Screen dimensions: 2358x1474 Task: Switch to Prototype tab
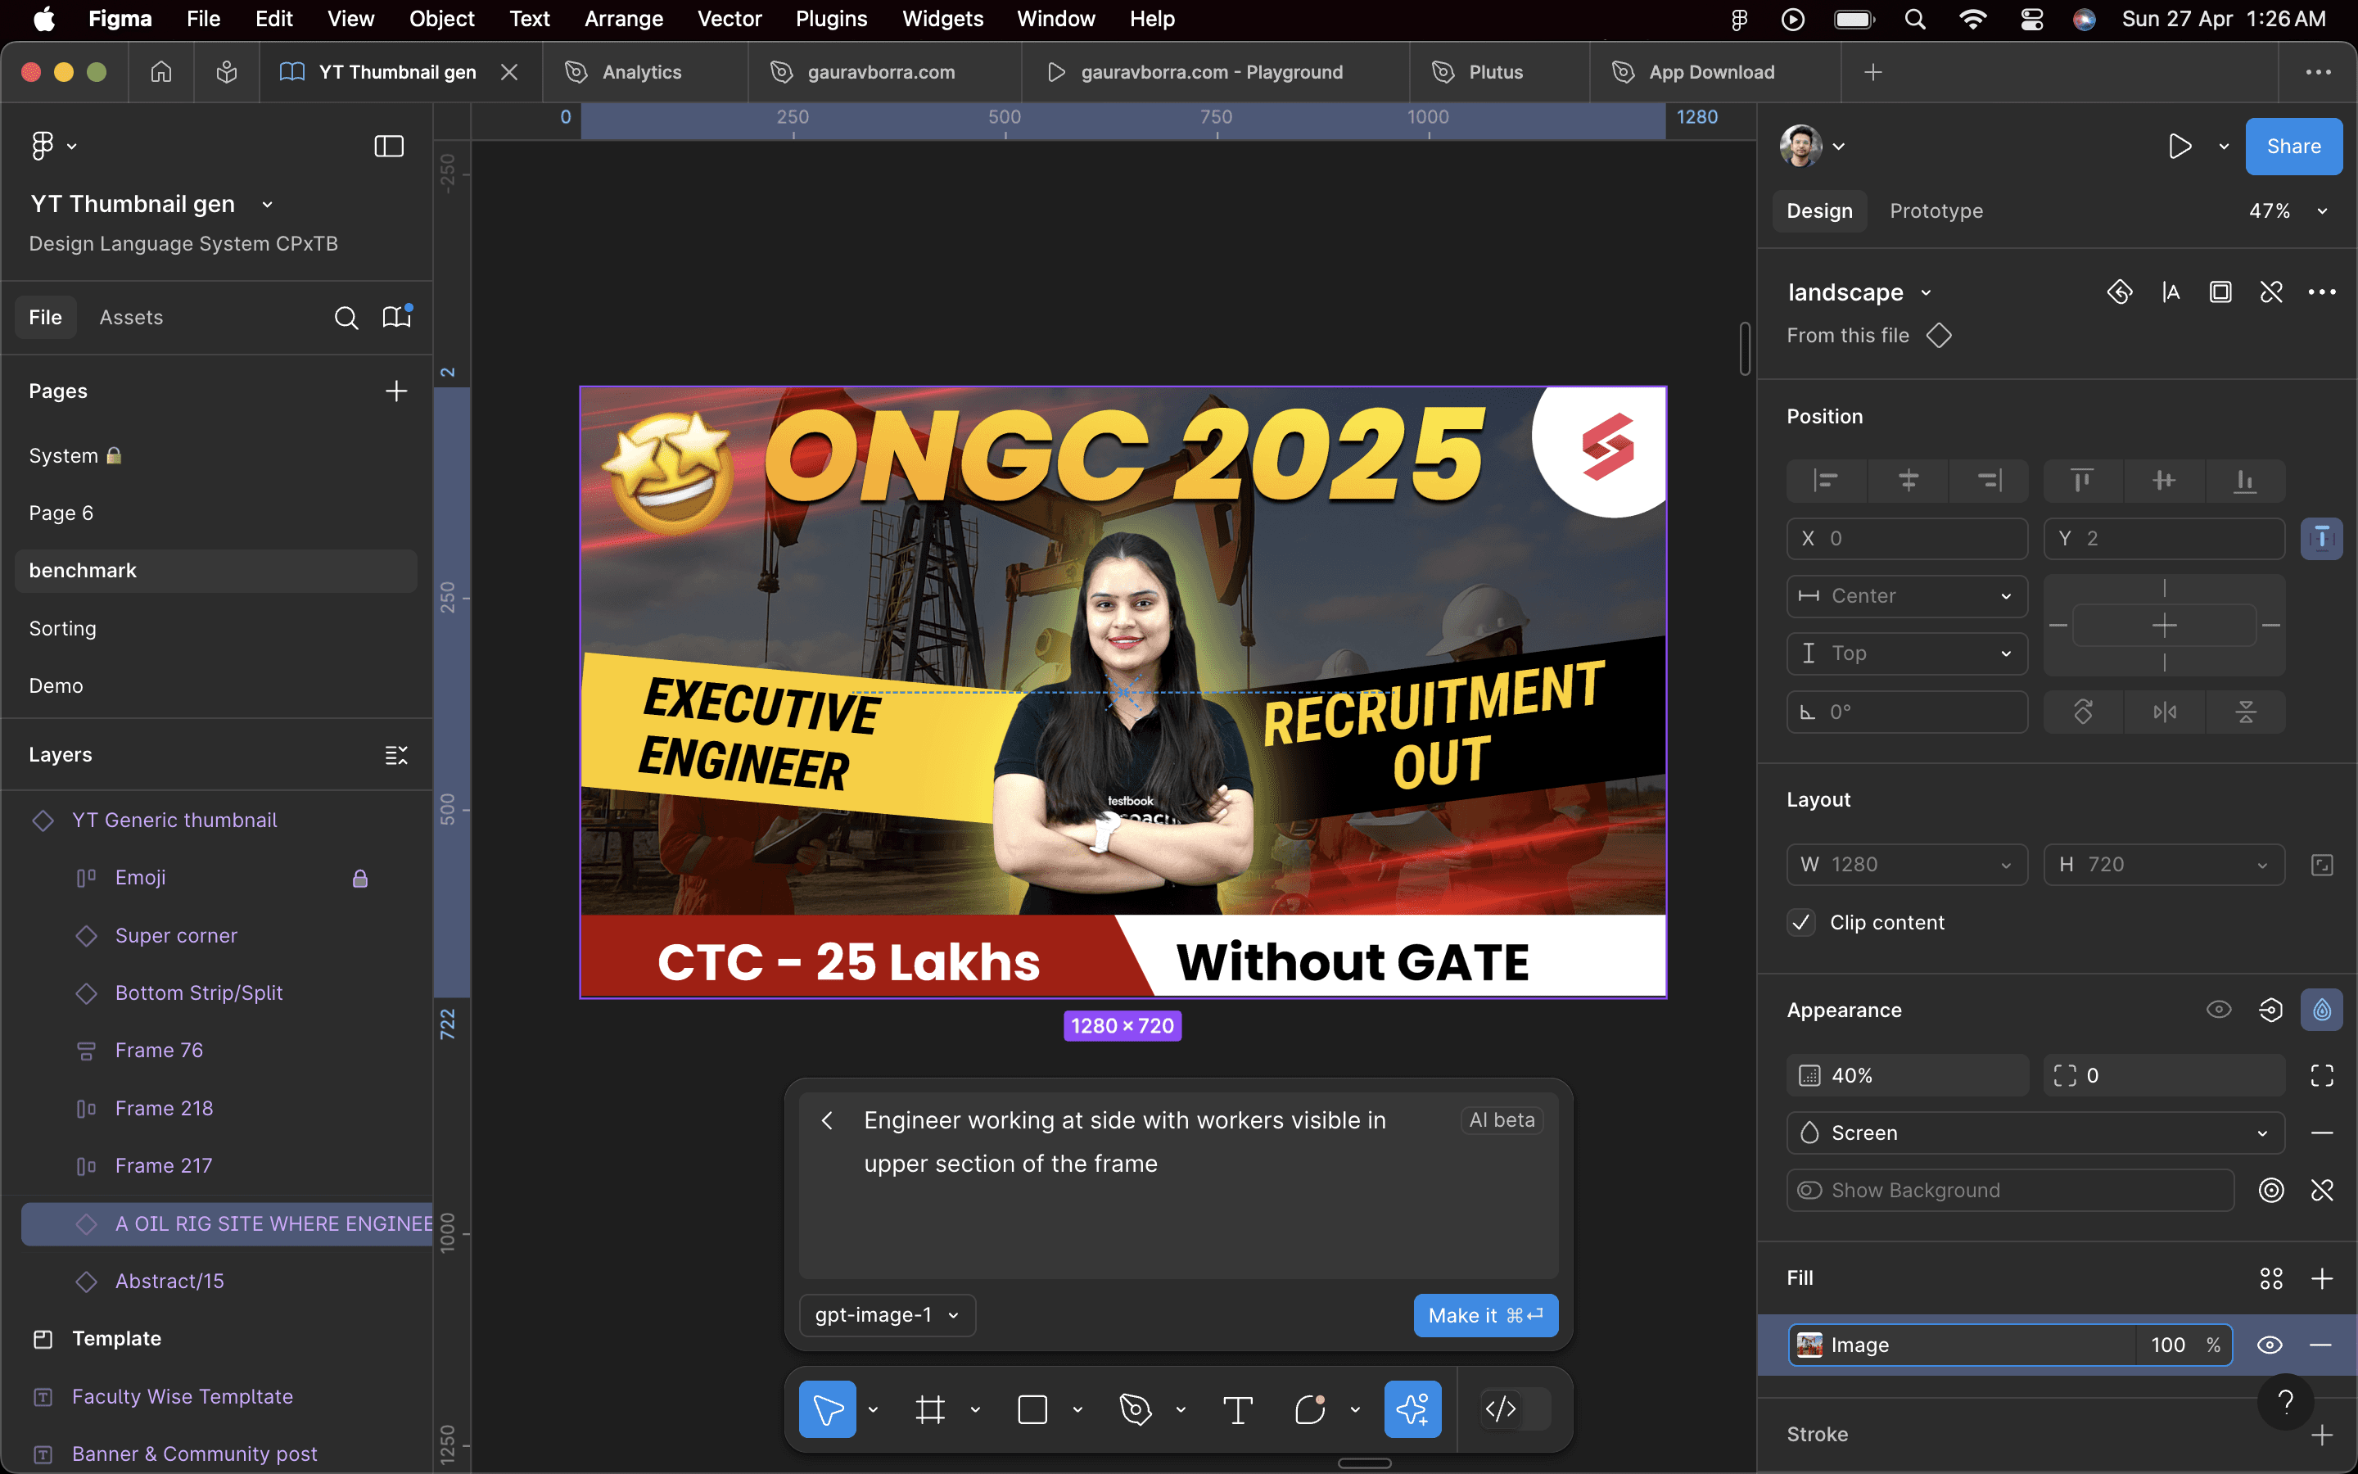point(1936,210)
